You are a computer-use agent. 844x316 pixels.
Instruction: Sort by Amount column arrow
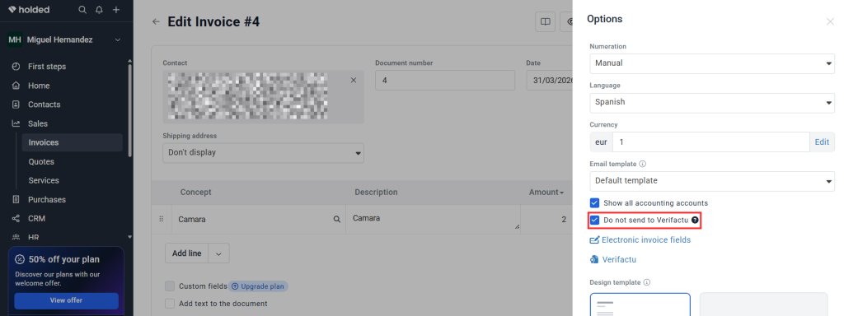pyautogui.click(x=561, y=193)
